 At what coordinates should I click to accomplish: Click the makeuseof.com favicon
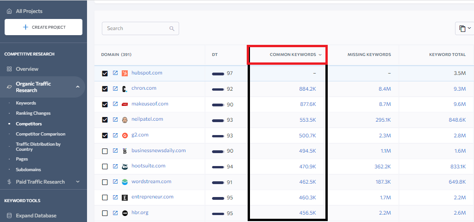125,104
